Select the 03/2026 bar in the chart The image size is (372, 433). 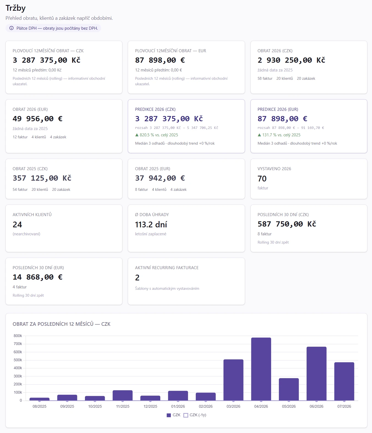click(x=233, y=380)
